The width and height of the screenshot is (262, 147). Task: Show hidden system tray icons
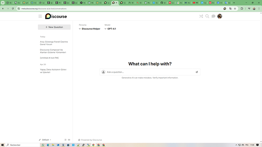236,145
